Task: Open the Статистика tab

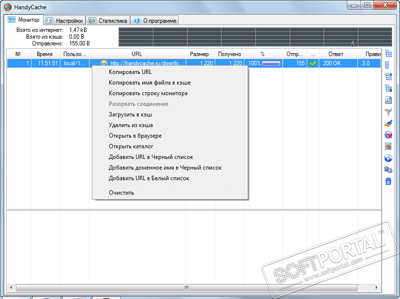Action: (x=108, y=21)
